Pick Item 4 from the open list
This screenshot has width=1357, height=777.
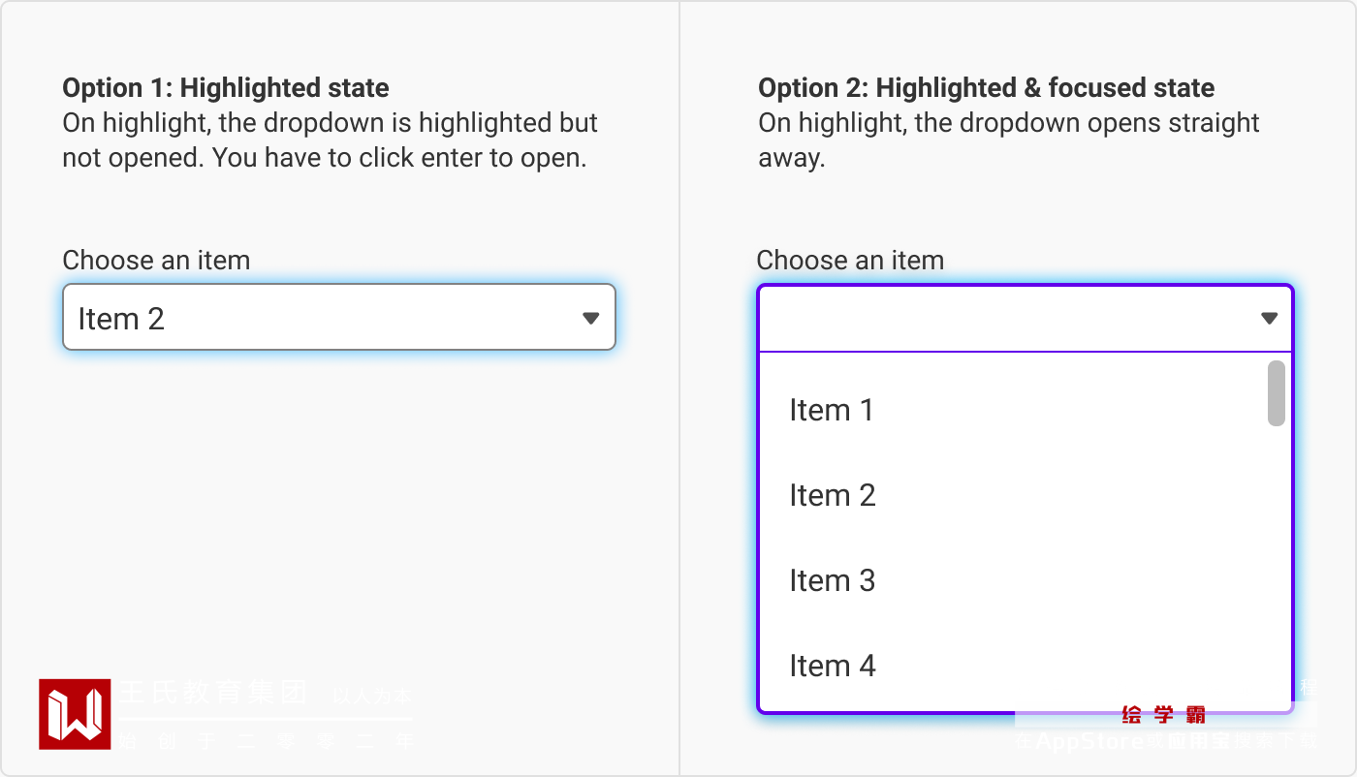pyautogui.click(x=833, y=667)
